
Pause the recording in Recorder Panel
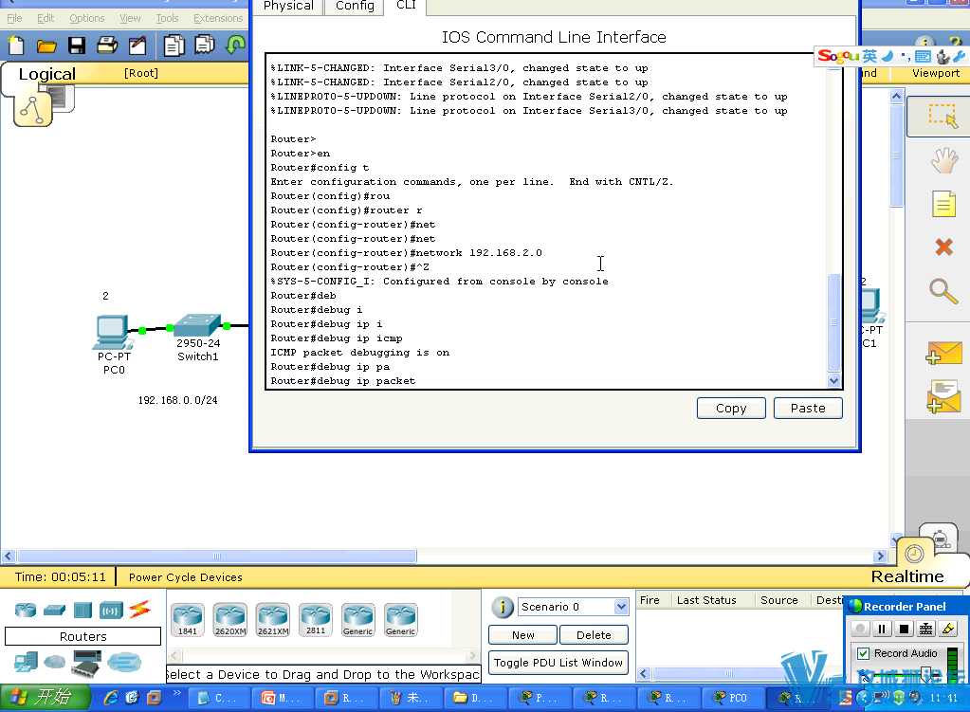click(x=882, y=629)
